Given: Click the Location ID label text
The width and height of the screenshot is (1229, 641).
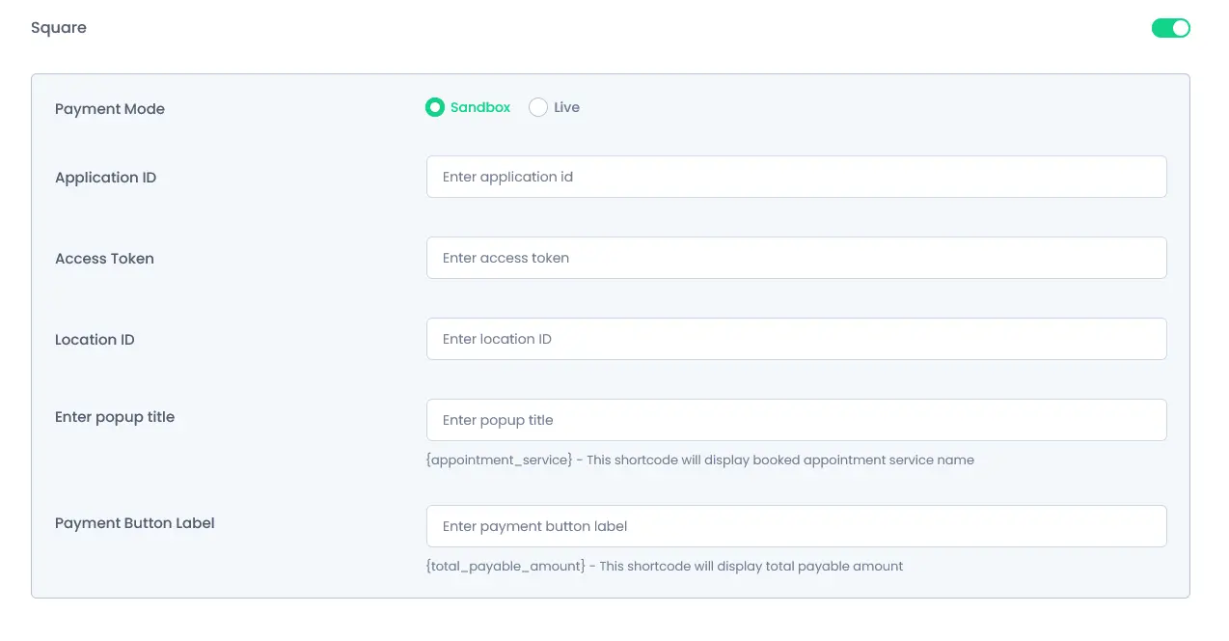Looking at the screenshot, I should (x=95, y=340).
